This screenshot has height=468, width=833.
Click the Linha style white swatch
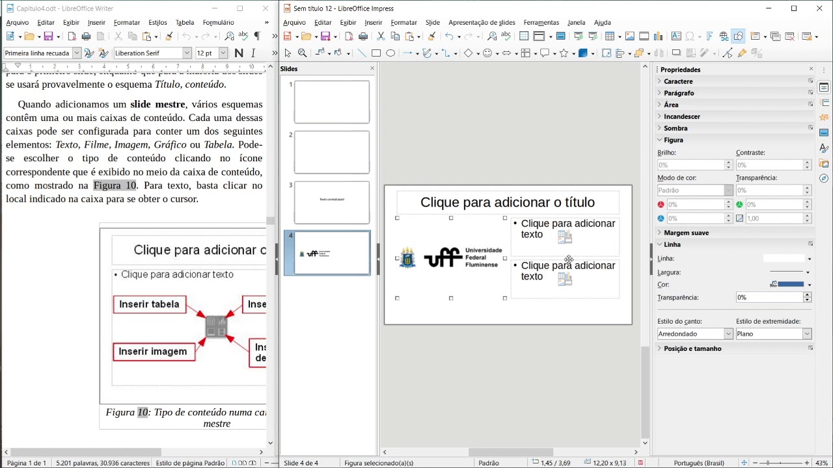784,259
